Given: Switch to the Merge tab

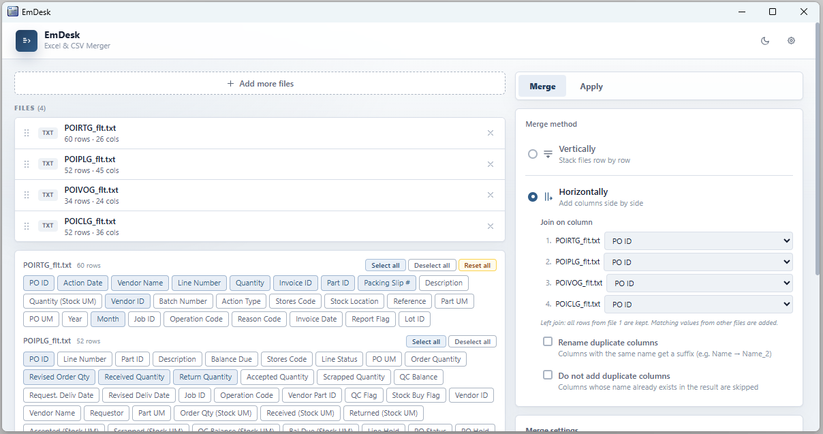Looking at the screenshot, I should 542,87.
